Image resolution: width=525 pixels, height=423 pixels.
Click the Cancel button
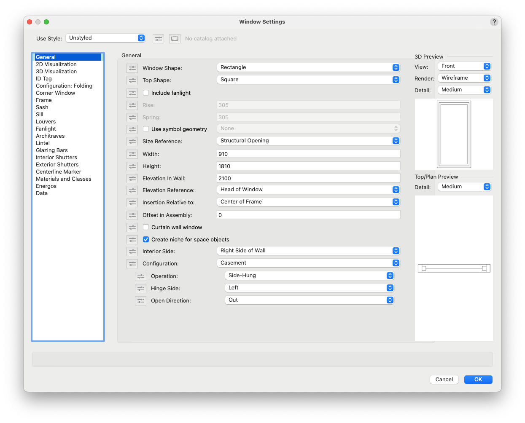click(x=444, y=380)
